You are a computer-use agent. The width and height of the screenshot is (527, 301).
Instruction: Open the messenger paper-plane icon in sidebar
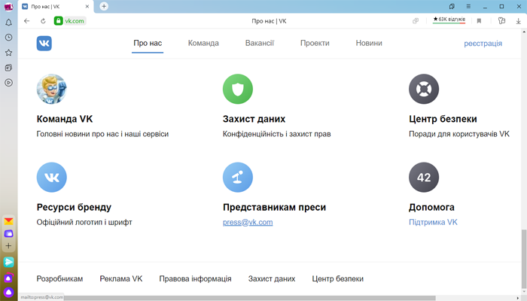[9, 262]
